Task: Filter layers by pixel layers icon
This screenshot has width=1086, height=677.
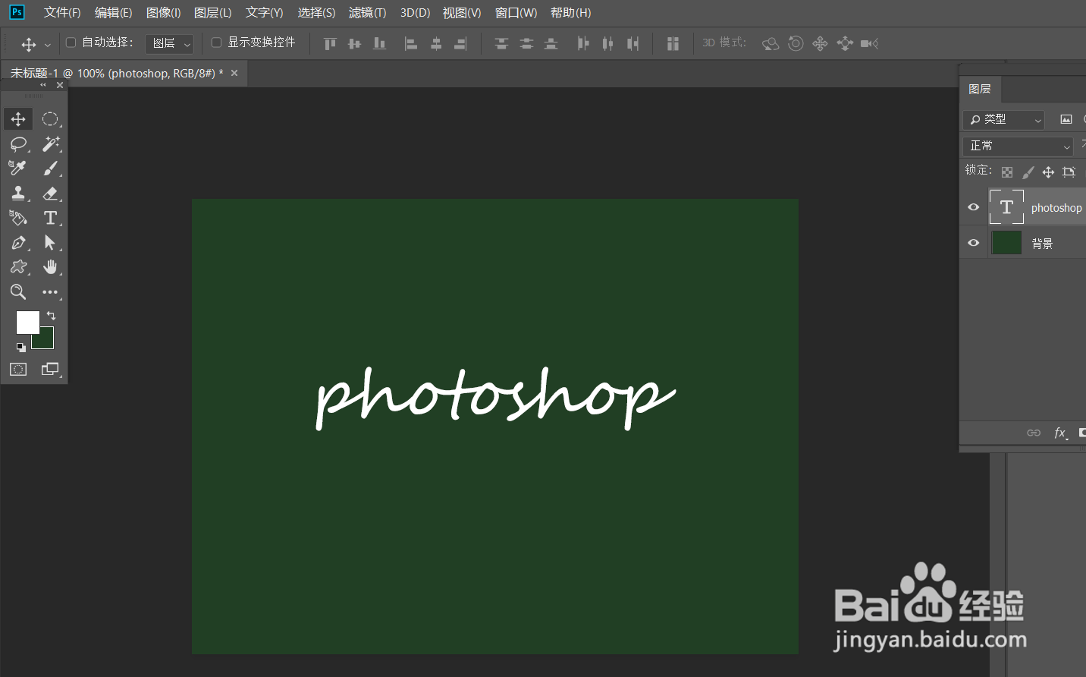Action: (1066, 119)
